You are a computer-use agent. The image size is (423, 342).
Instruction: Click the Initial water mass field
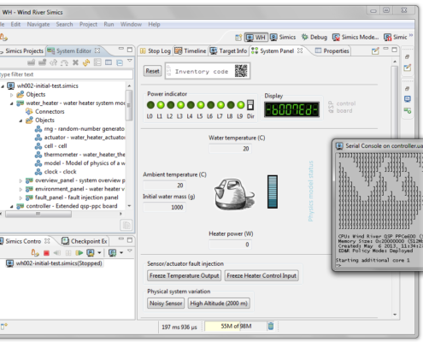coord(164,207)
